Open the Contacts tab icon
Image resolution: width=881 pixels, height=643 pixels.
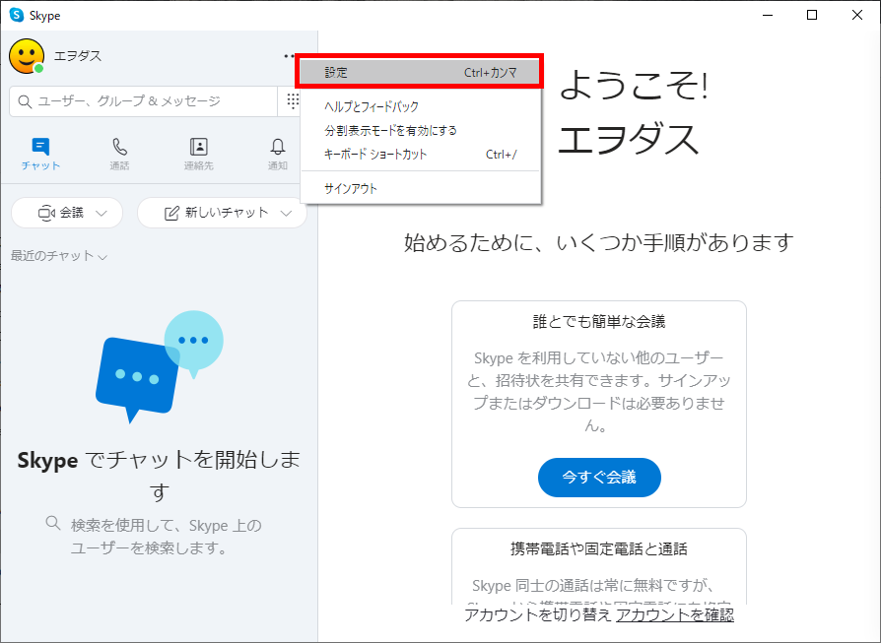point(198,147)
